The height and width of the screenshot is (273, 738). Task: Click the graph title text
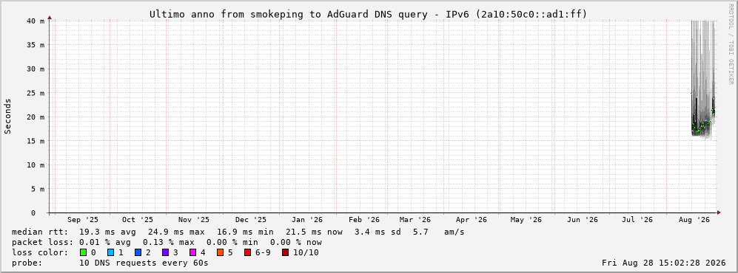click(369, 14)
